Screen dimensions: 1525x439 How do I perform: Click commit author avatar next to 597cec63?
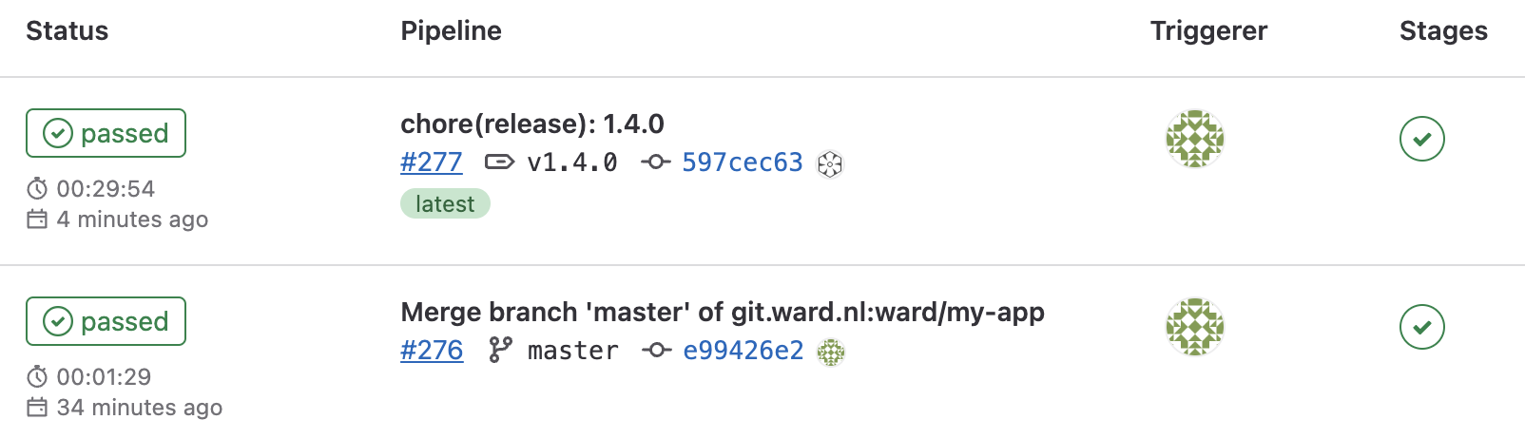click(830, 163)
